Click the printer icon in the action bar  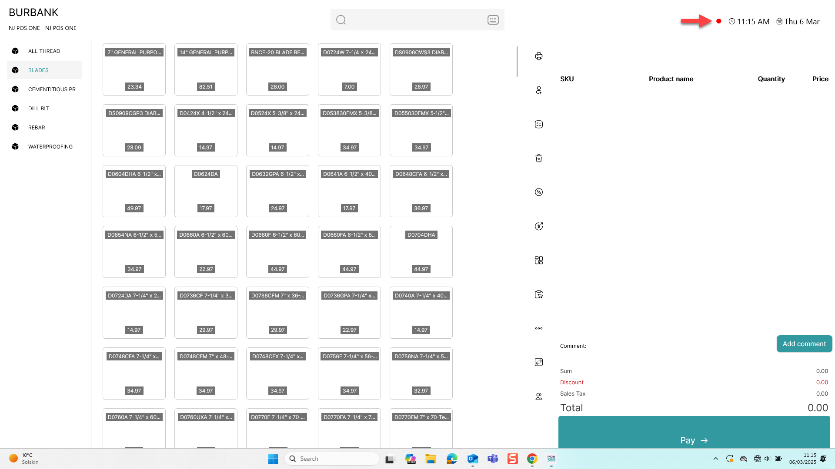pyautogui.click(x=539, y=56)
